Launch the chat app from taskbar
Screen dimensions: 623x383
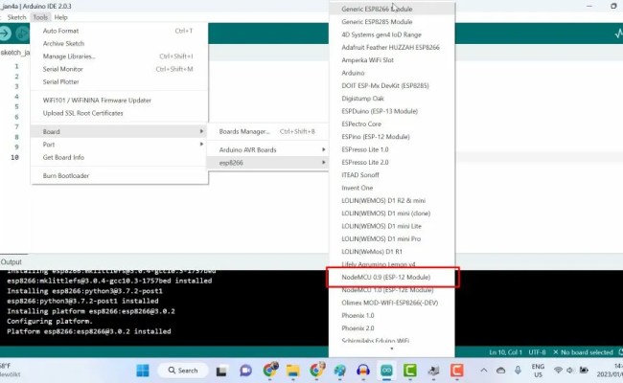245,371
